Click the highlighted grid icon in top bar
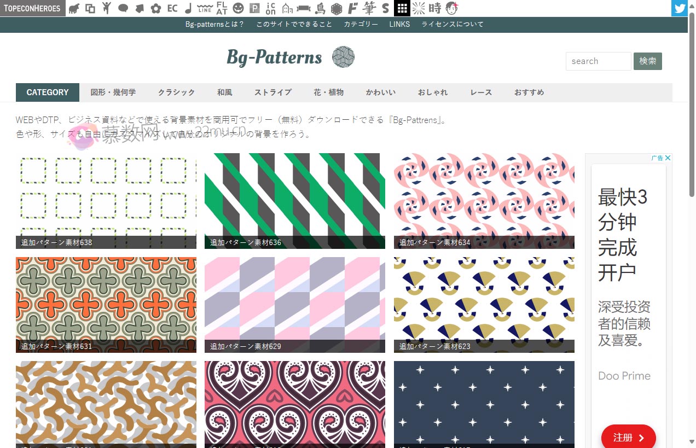 (403, 8)
